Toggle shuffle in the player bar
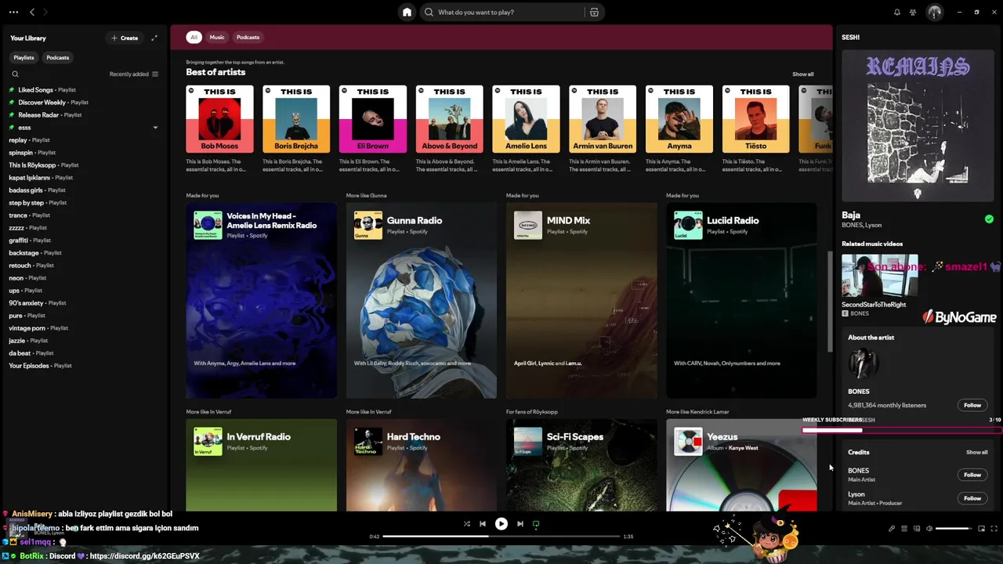This screenshot has width=1003, height=564. click(466, 524)
